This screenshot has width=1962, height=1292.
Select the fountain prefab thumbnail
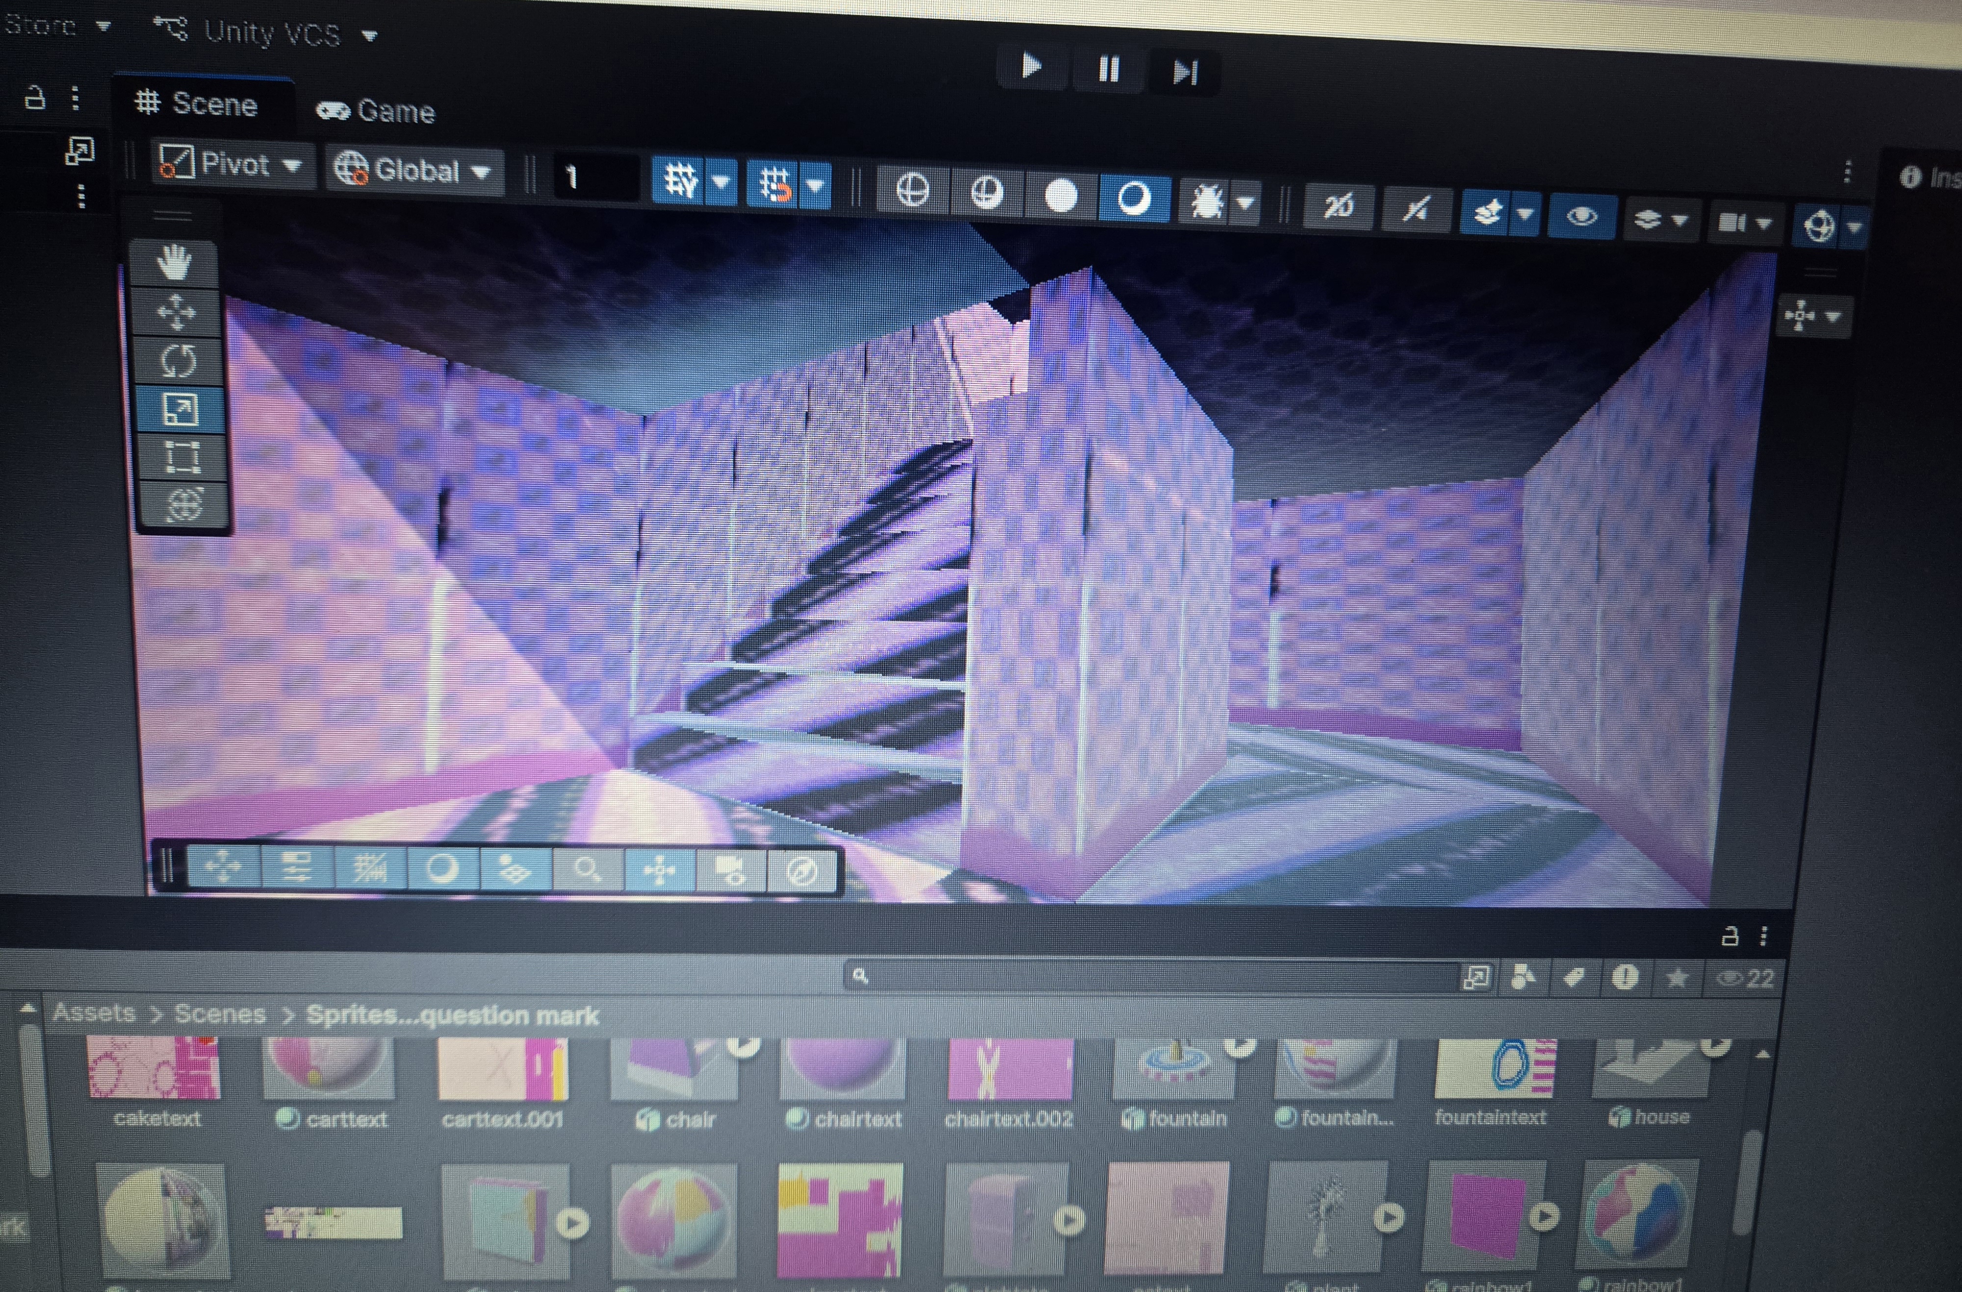[1174, 1069]
